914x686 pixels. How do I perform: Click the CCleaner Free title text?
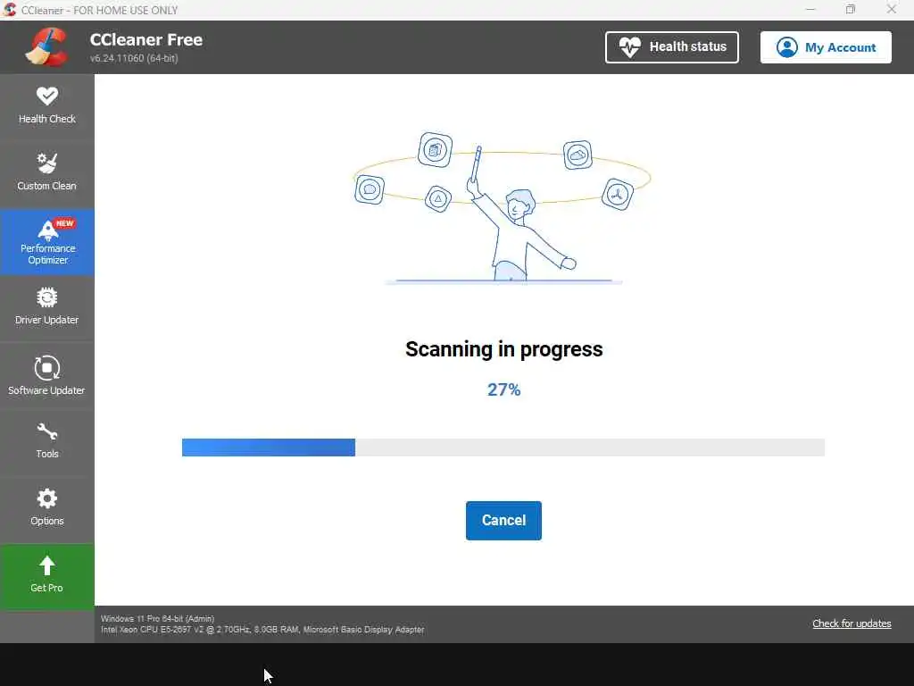146,39
